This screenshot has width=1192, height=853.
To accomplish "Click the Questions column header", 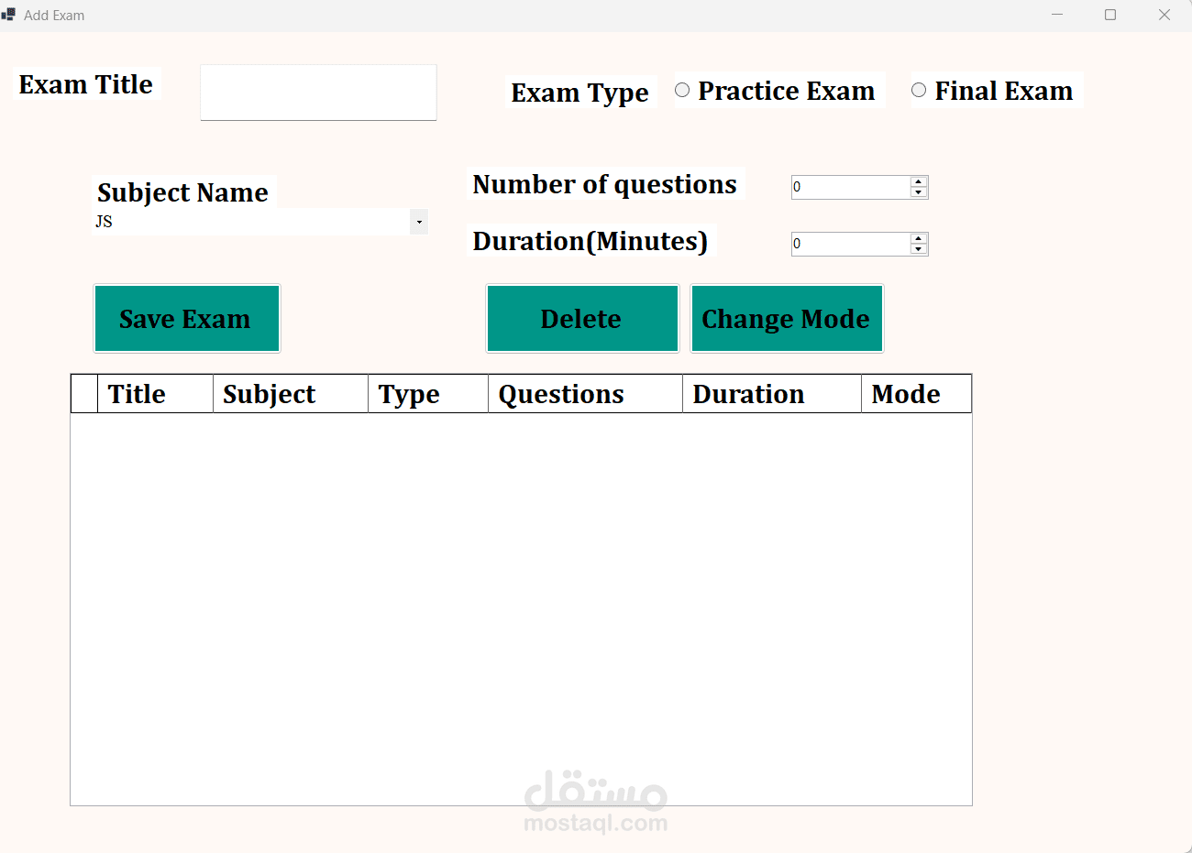I will point(584,394).
